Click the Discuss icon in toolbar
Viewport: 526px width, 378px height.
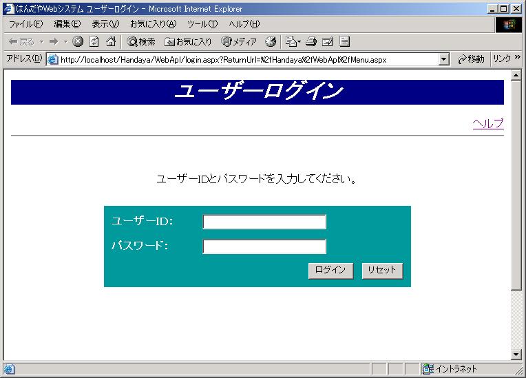[x=344, y=41]
